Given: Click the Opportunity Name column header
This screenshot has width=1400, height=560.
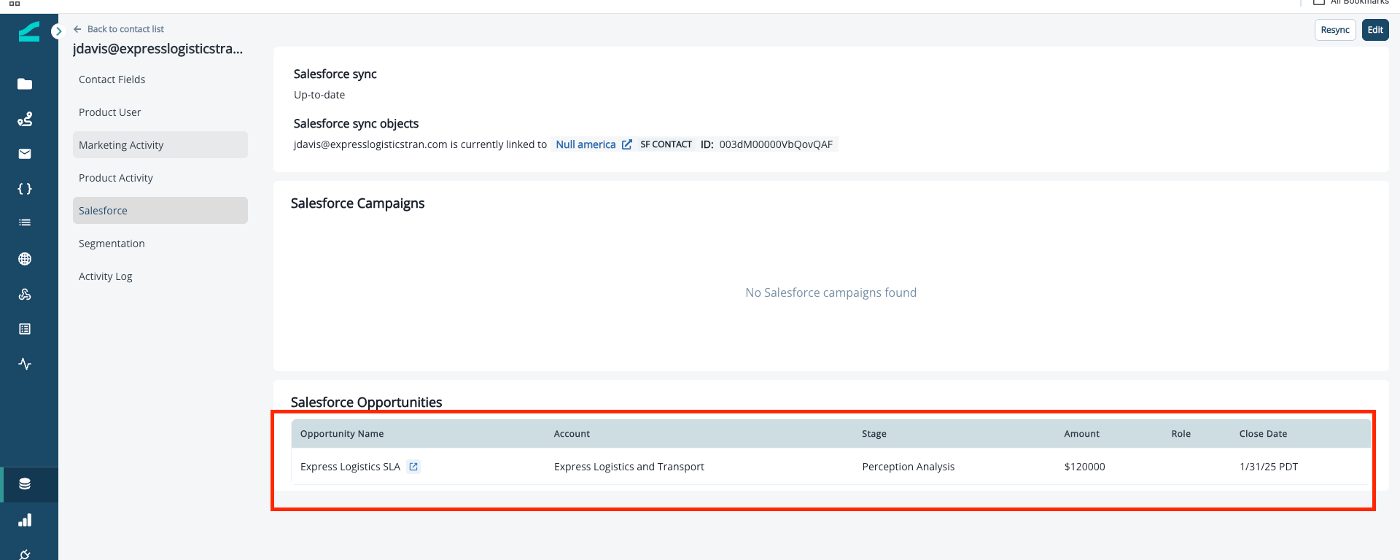Looking at the screenshot, I should click(342, 434).
